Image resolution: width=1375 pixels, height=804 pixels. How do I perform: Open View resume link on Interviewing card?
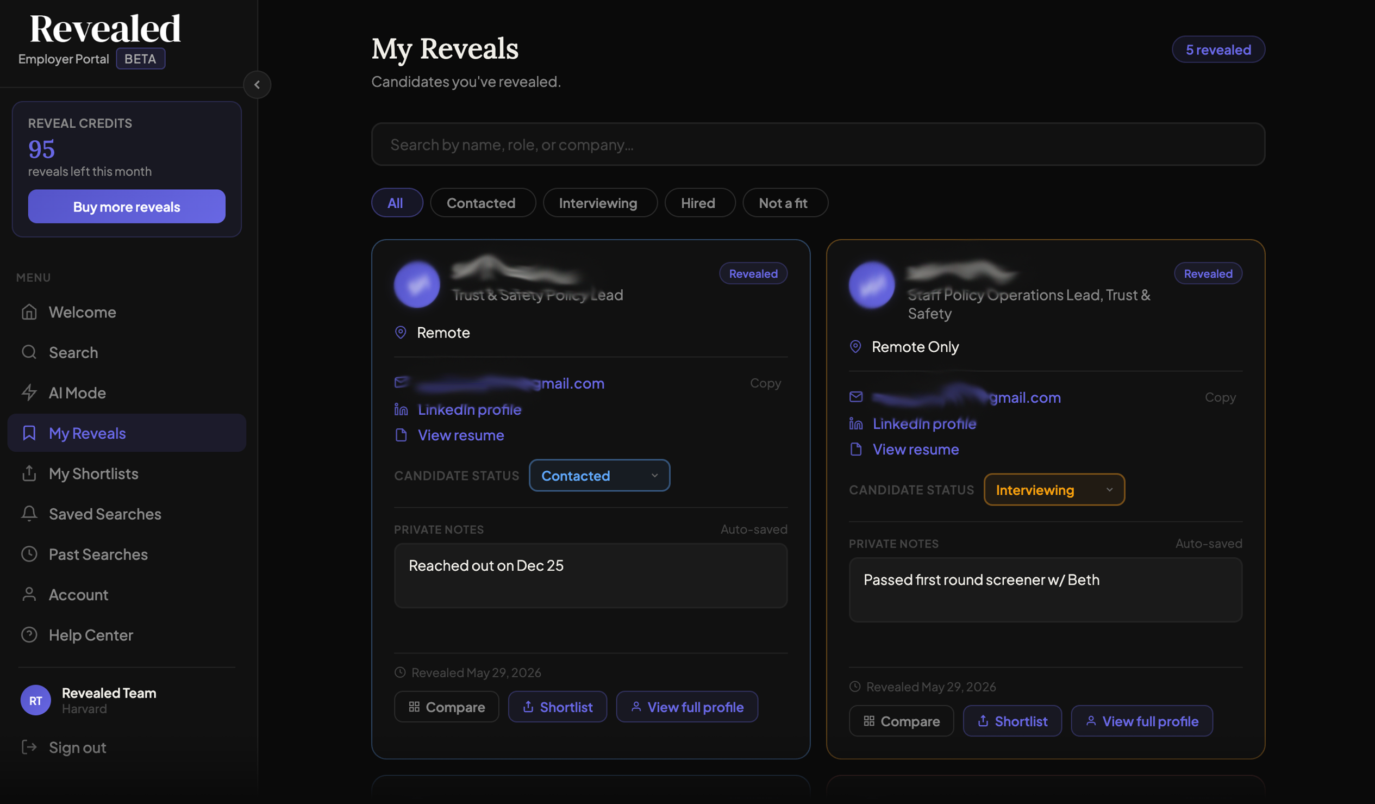(x=916, y=449)
